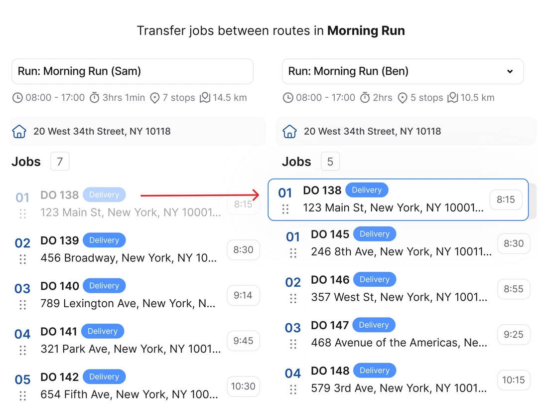The image size is (548, 408).
Task: Click the 8:30 time chip of DO 139
Action: [243, 250]
